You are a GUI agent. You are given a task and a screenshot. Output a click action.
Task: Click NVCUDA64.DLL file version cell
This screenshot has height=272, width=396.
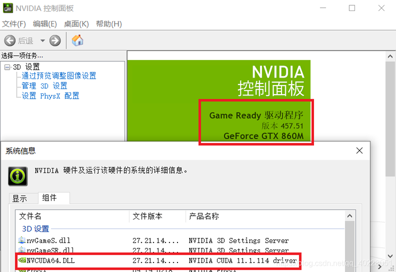(156, 261)
